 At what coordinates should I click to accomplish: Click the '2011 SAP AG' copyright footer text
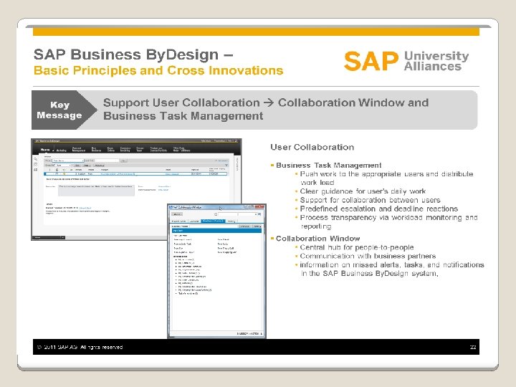pos(80,347)
